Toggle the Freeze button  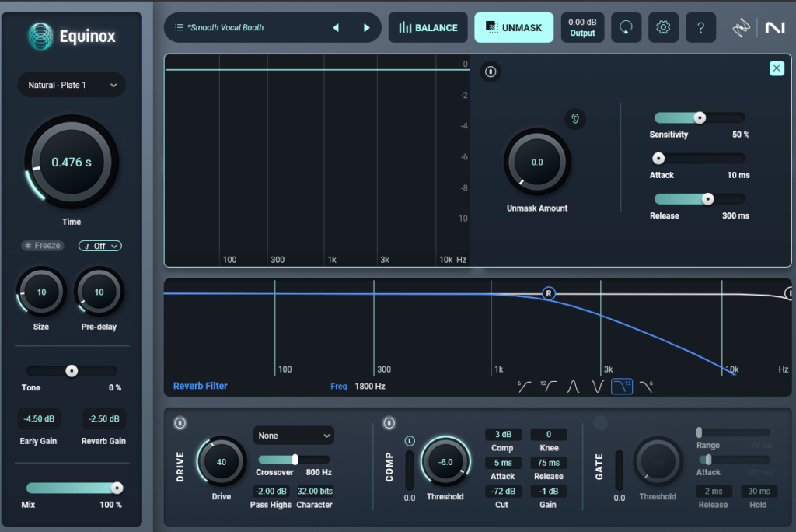click(x=43, y=245)
